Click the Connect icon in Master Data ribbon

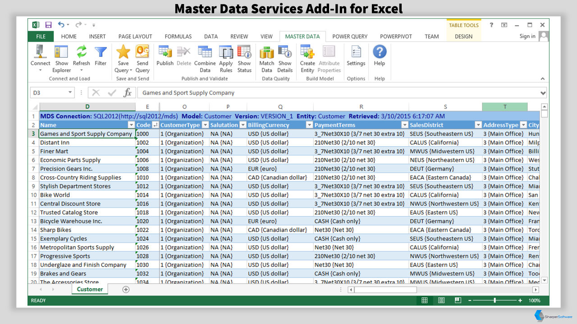(x=40, y=52)
